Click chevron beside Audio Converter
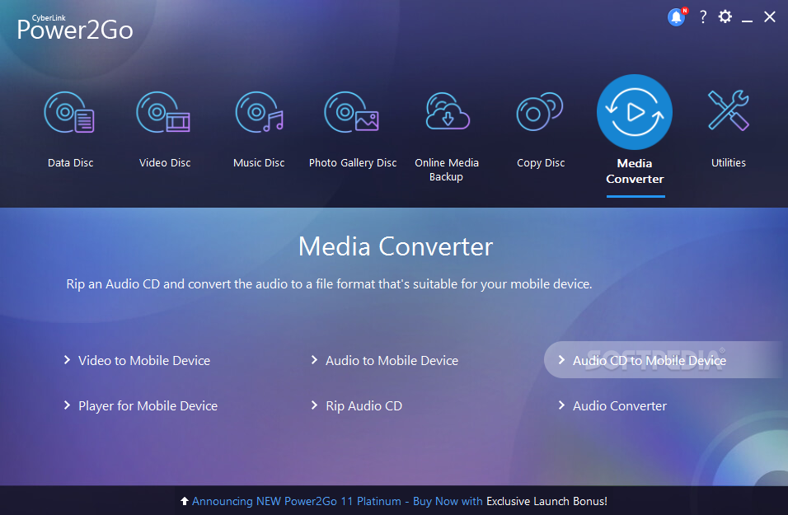 click(561, 405)
